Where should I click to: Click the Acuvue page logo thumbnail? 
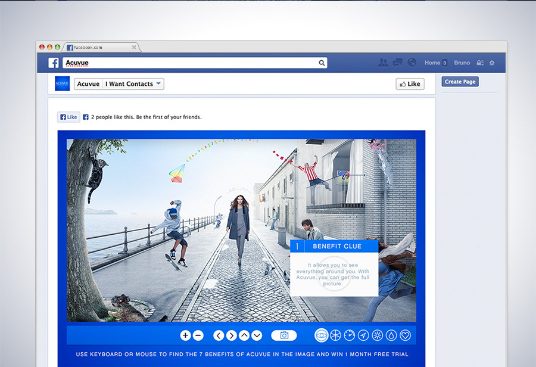click(62, 83)
